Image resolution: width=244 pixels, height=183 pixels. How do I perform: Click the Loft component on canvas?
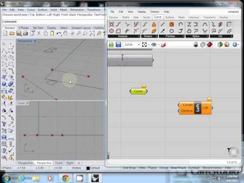(x=195, y=108)
